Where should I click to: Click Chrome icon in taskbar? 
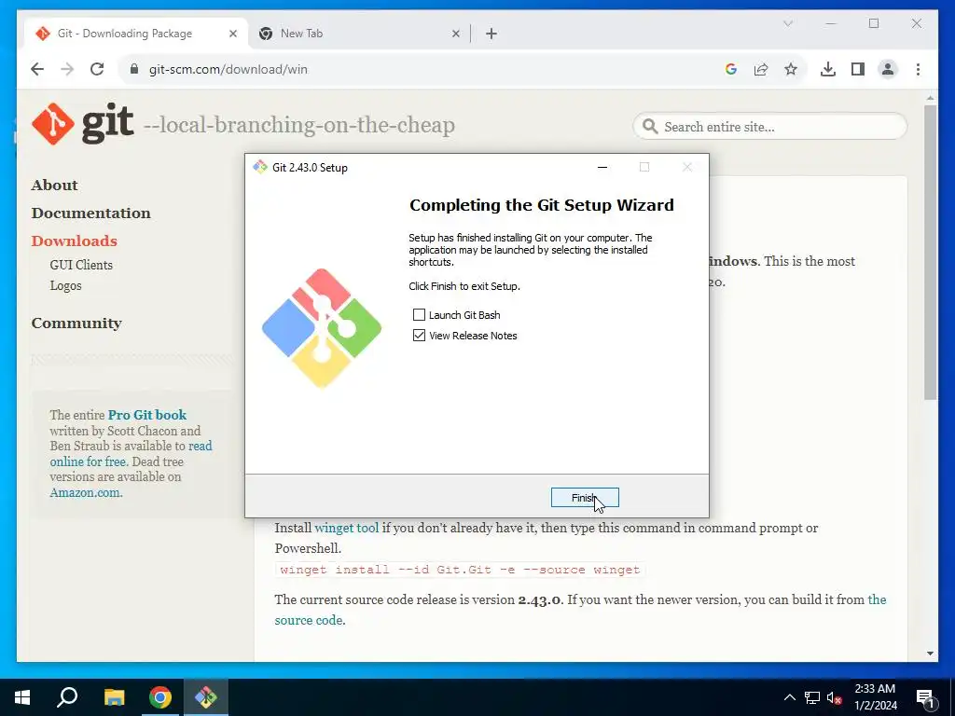pos(160,697)
